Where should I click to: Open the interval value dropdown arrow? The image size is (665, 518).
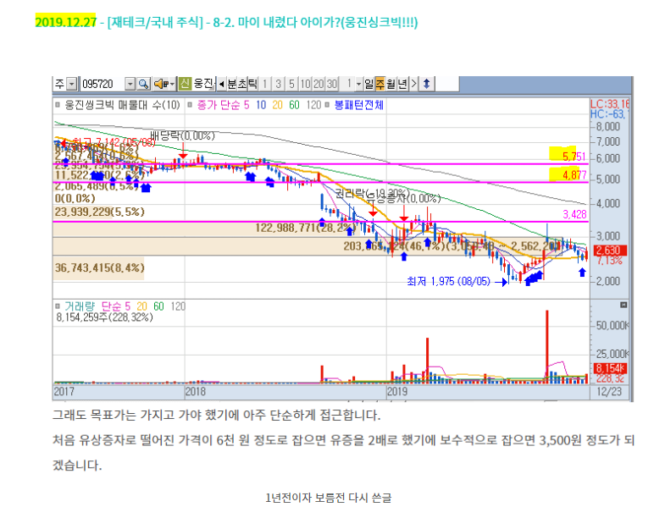tap(359, 84)
